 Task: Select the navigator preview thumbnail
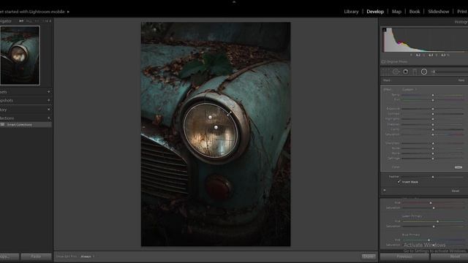click(x=20, y=56)
